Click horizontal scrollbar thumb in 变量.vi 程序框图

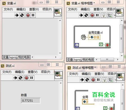(x=107, y=60)
